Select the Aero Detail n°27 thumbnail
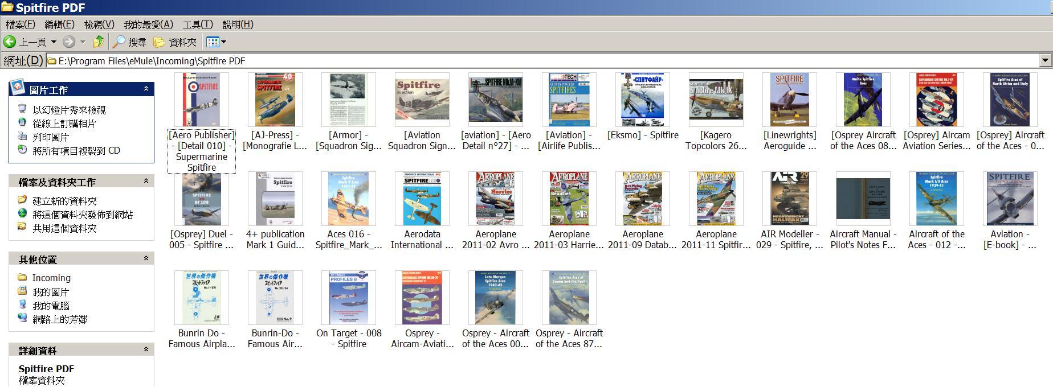Screen dimensions: 1053x387 pos(496,100)
